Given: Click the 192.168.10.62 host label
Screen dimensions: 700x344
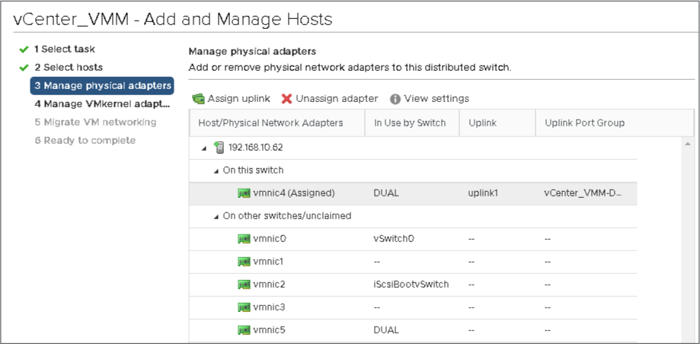Looking at the screenshot, I should click(x=255, y=148).
